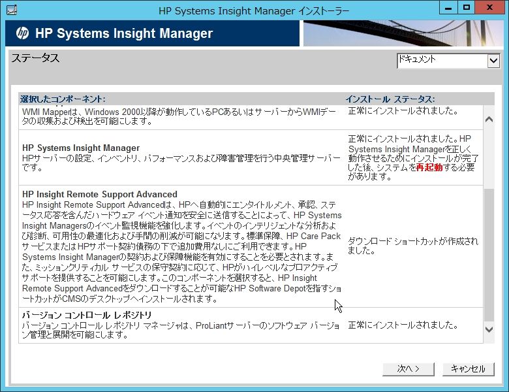
Task: Click the 選択したコンポーネント column header
Action: tap(63, 99)
